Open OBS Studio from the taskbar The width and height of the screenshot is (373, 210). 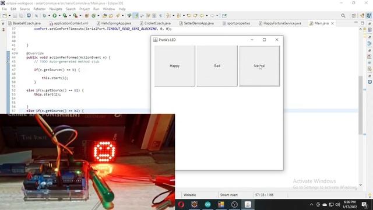tap(234, 205)
